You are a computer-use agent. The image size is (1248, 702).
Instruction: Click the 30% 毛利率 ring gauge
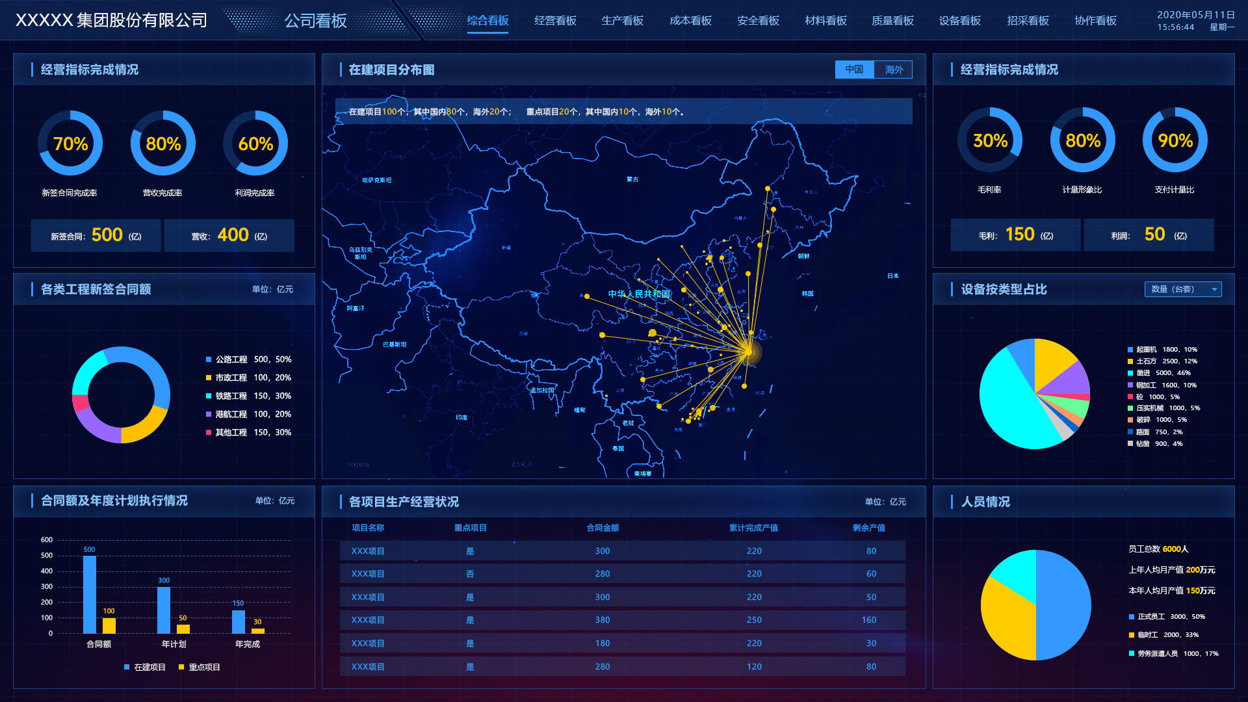pos(989,140)
